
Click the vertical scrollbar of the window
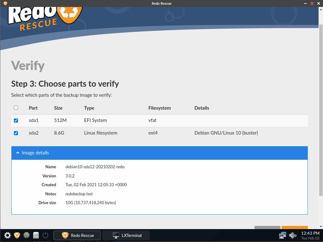pos(321,110)
